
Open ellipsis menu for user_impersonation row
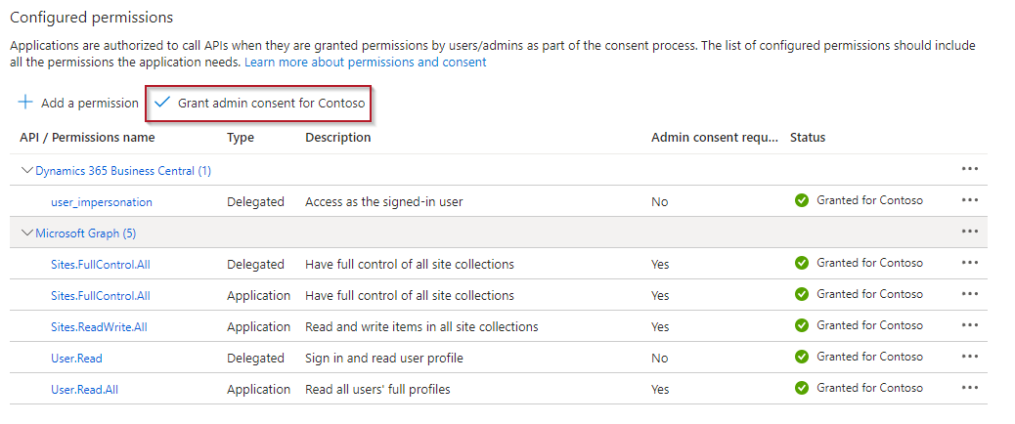pyautogui.click(x=969, y=200)
